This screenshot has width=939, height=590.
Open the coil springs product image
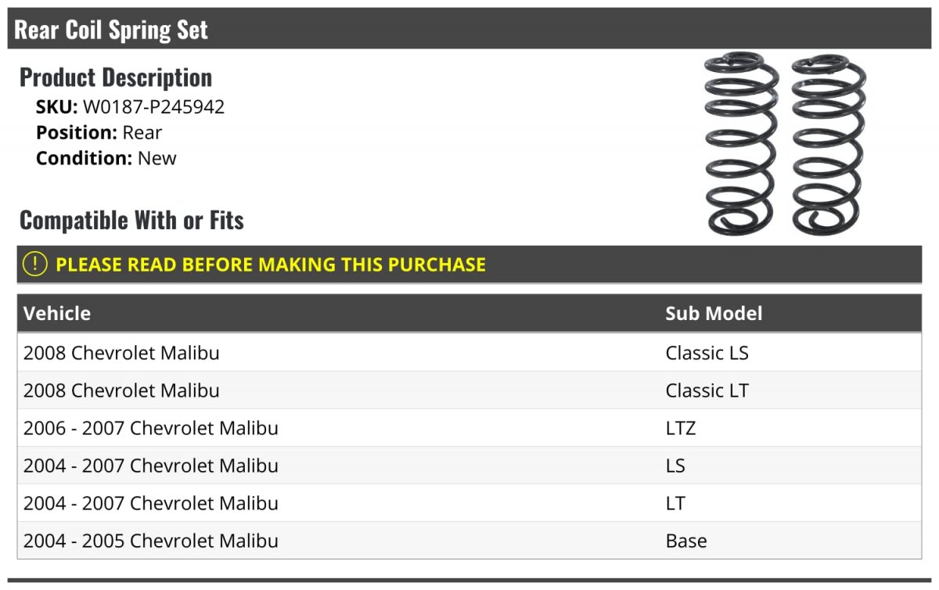coord(785,144)
